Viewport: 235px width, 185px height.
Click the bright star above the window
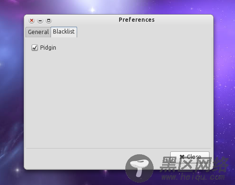(93, 10)
